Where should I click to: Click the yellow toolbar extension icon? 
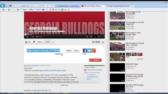[x=53, y=10]
